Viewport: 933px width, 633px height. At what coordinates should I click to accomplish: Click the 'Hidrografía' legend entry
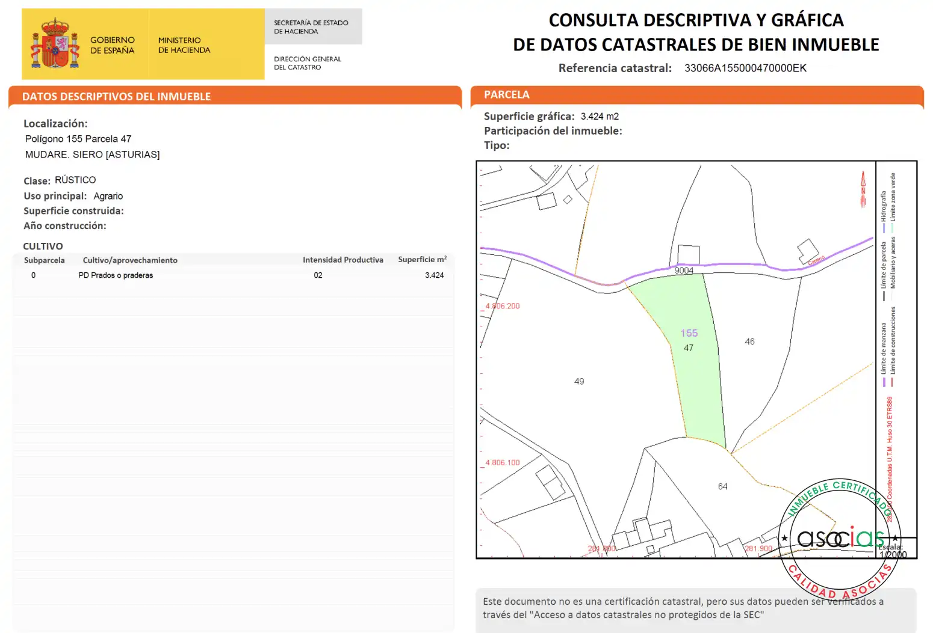tap(884, 211)
